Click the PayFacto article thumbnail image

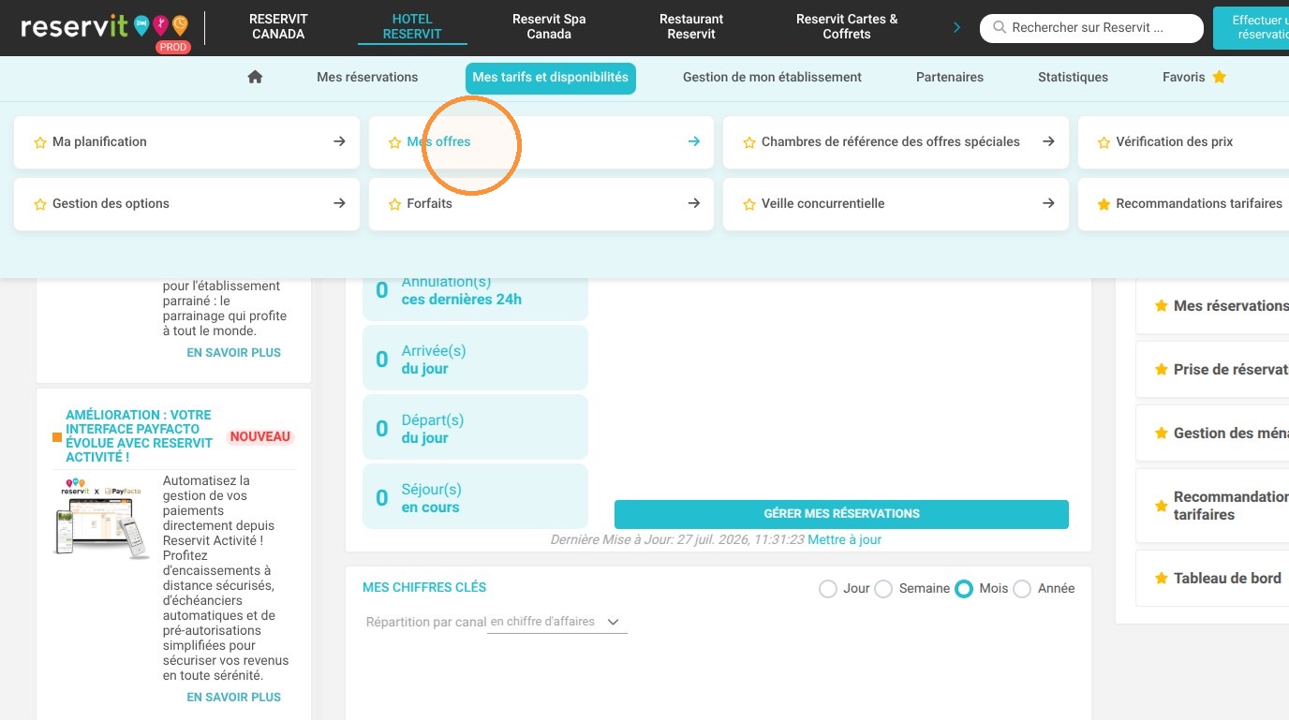coord(103,519)
